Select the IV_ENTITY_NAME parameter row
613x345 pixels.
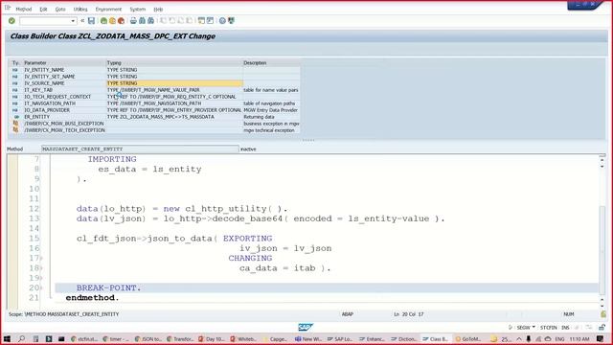point(44,70)
